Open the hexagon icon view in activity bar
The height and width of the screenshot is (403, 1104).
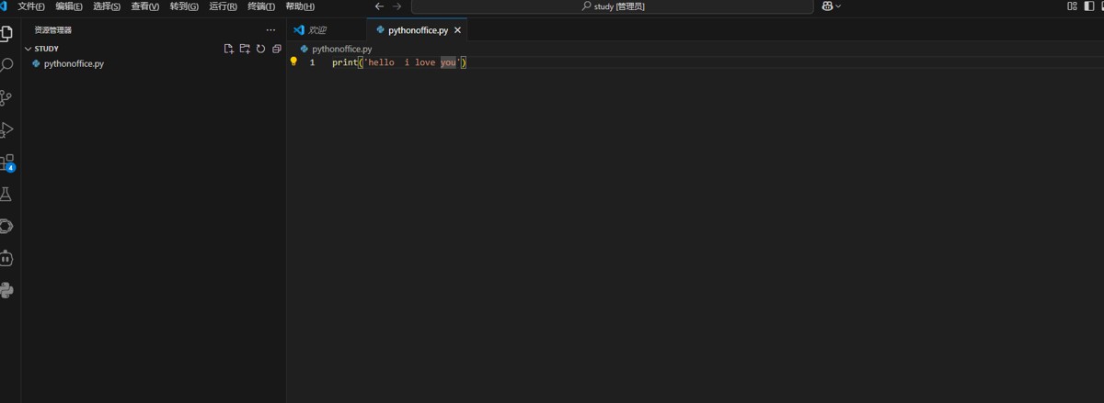(7, 227)
